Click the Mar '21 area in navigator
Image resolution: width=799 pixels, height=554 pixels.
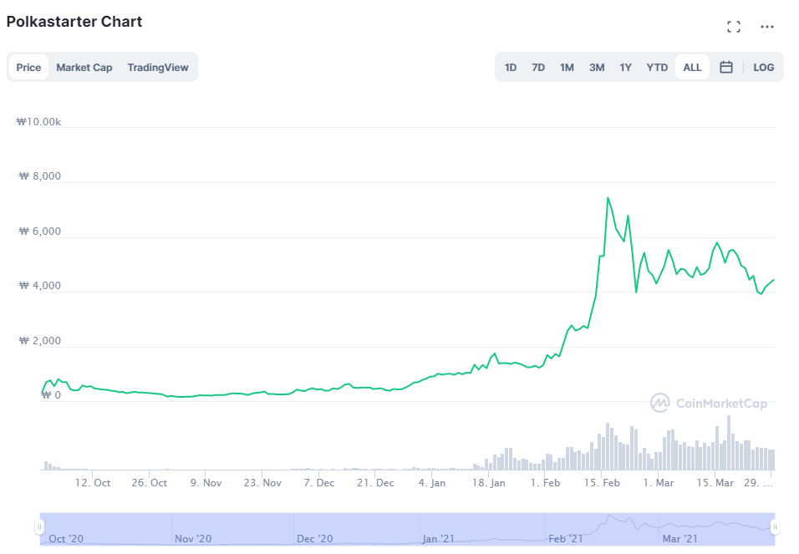679,538
